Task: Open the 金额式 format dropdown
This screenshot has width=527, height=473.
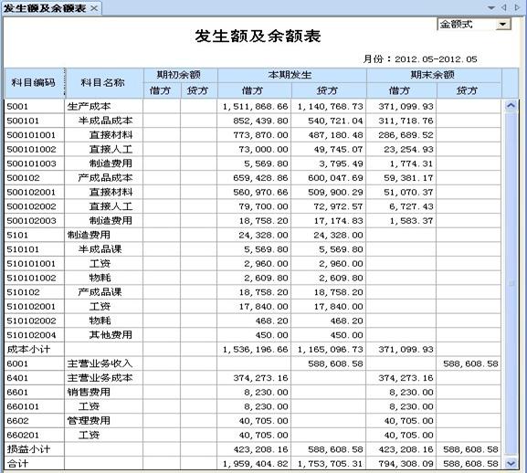Action: [503, 24]
